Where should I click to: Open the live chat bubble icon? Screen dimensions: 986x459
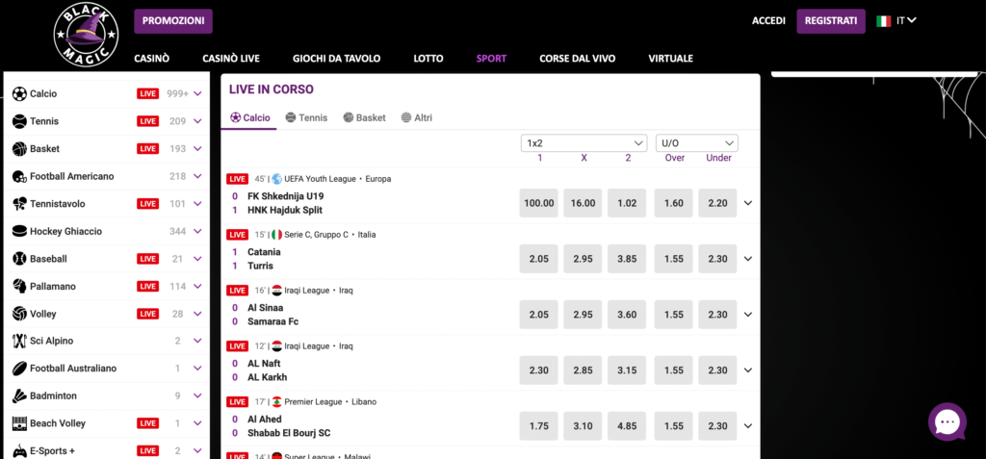[947, 421]
